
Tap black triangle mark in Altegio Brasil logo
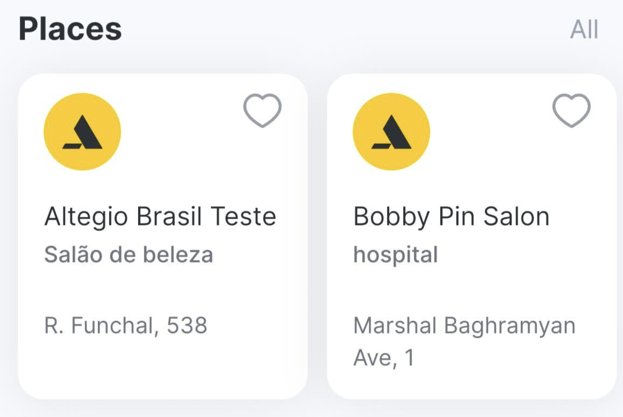pos(82,132)
